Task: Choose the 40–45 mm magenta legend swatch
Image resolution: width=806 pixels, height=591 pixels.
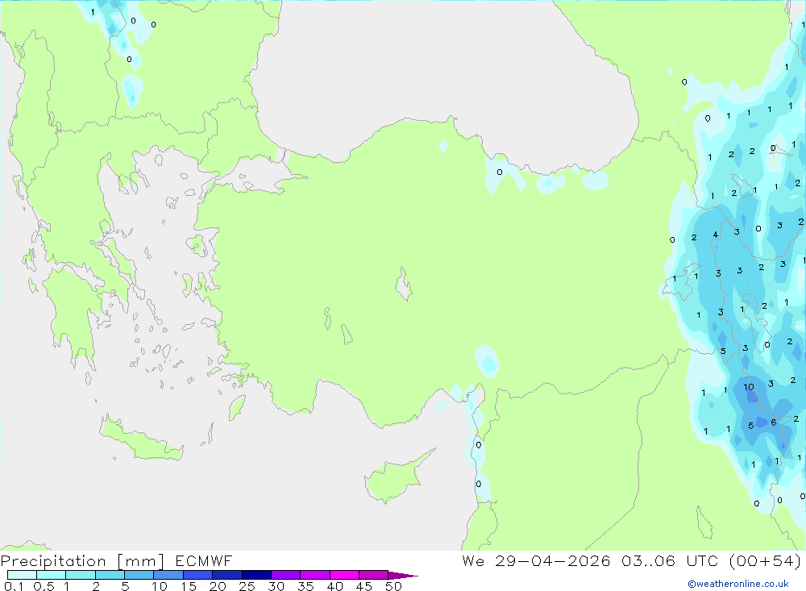Action: tap(344, 575)
